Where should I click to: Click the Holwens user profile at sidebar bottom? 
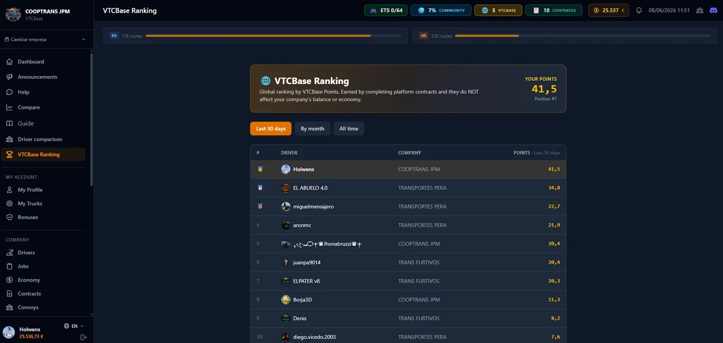pos(23,333)
